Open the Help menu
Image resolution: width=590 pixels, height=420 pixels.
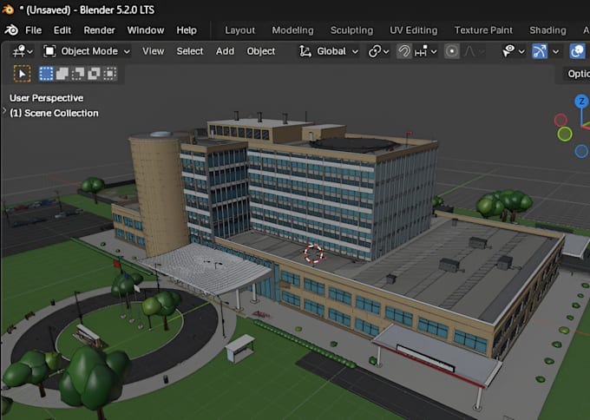[x=187, y=30]
